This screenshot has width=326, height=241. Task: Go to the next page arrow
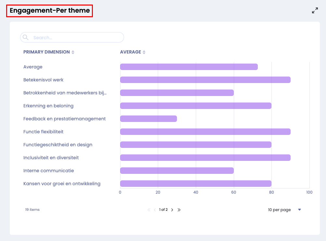click(x=172, y=210)
